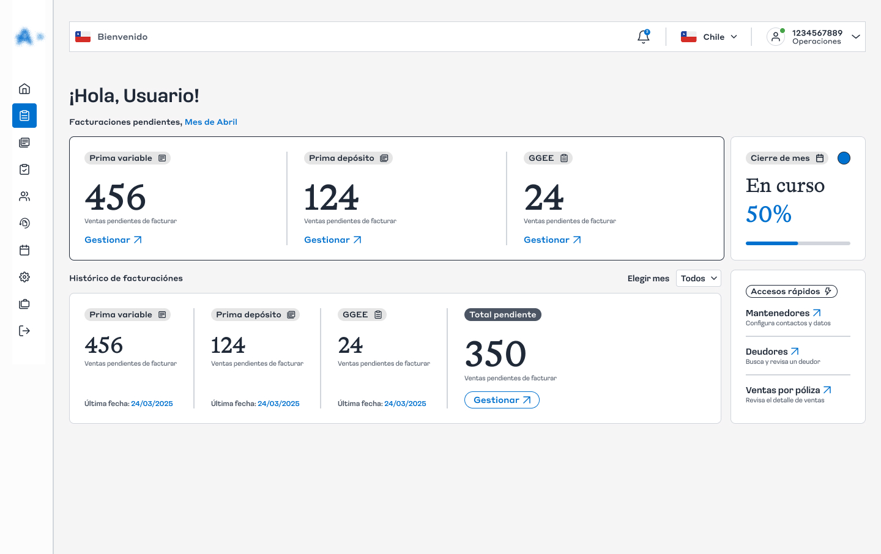
Task: Open settings gear in the sidebar
Action: pos(24,277)
